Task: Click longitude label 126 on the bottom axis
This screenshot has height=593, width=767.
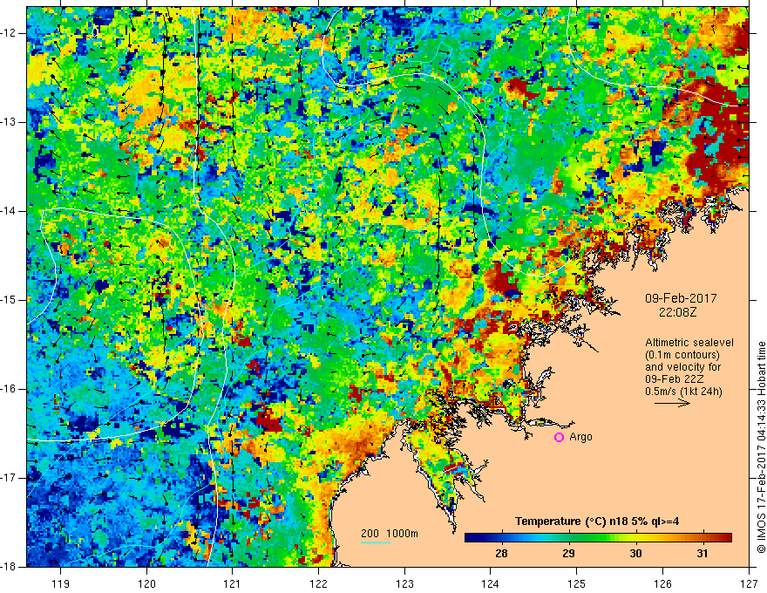Action: (662, 583)
